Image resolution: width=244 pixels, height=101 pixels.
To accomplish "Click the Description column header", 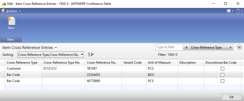I will (191, 63).
